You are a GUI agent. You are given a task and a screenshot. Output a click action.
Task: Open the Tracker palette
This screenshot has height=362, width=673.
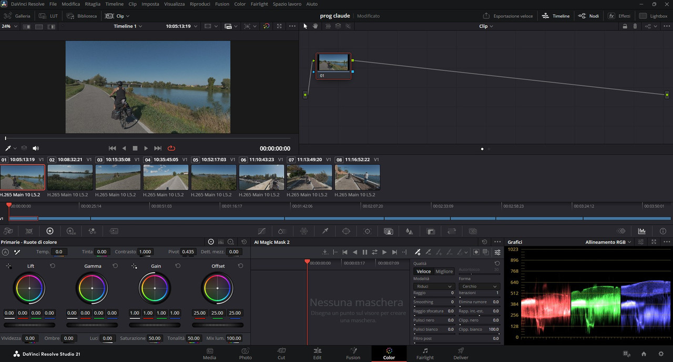(367, 231)
